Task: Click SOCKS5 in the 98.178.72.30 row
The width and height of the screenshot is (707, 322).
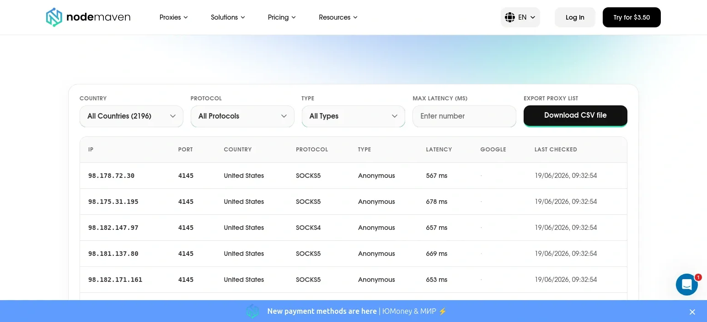Action: pos(308,176)
